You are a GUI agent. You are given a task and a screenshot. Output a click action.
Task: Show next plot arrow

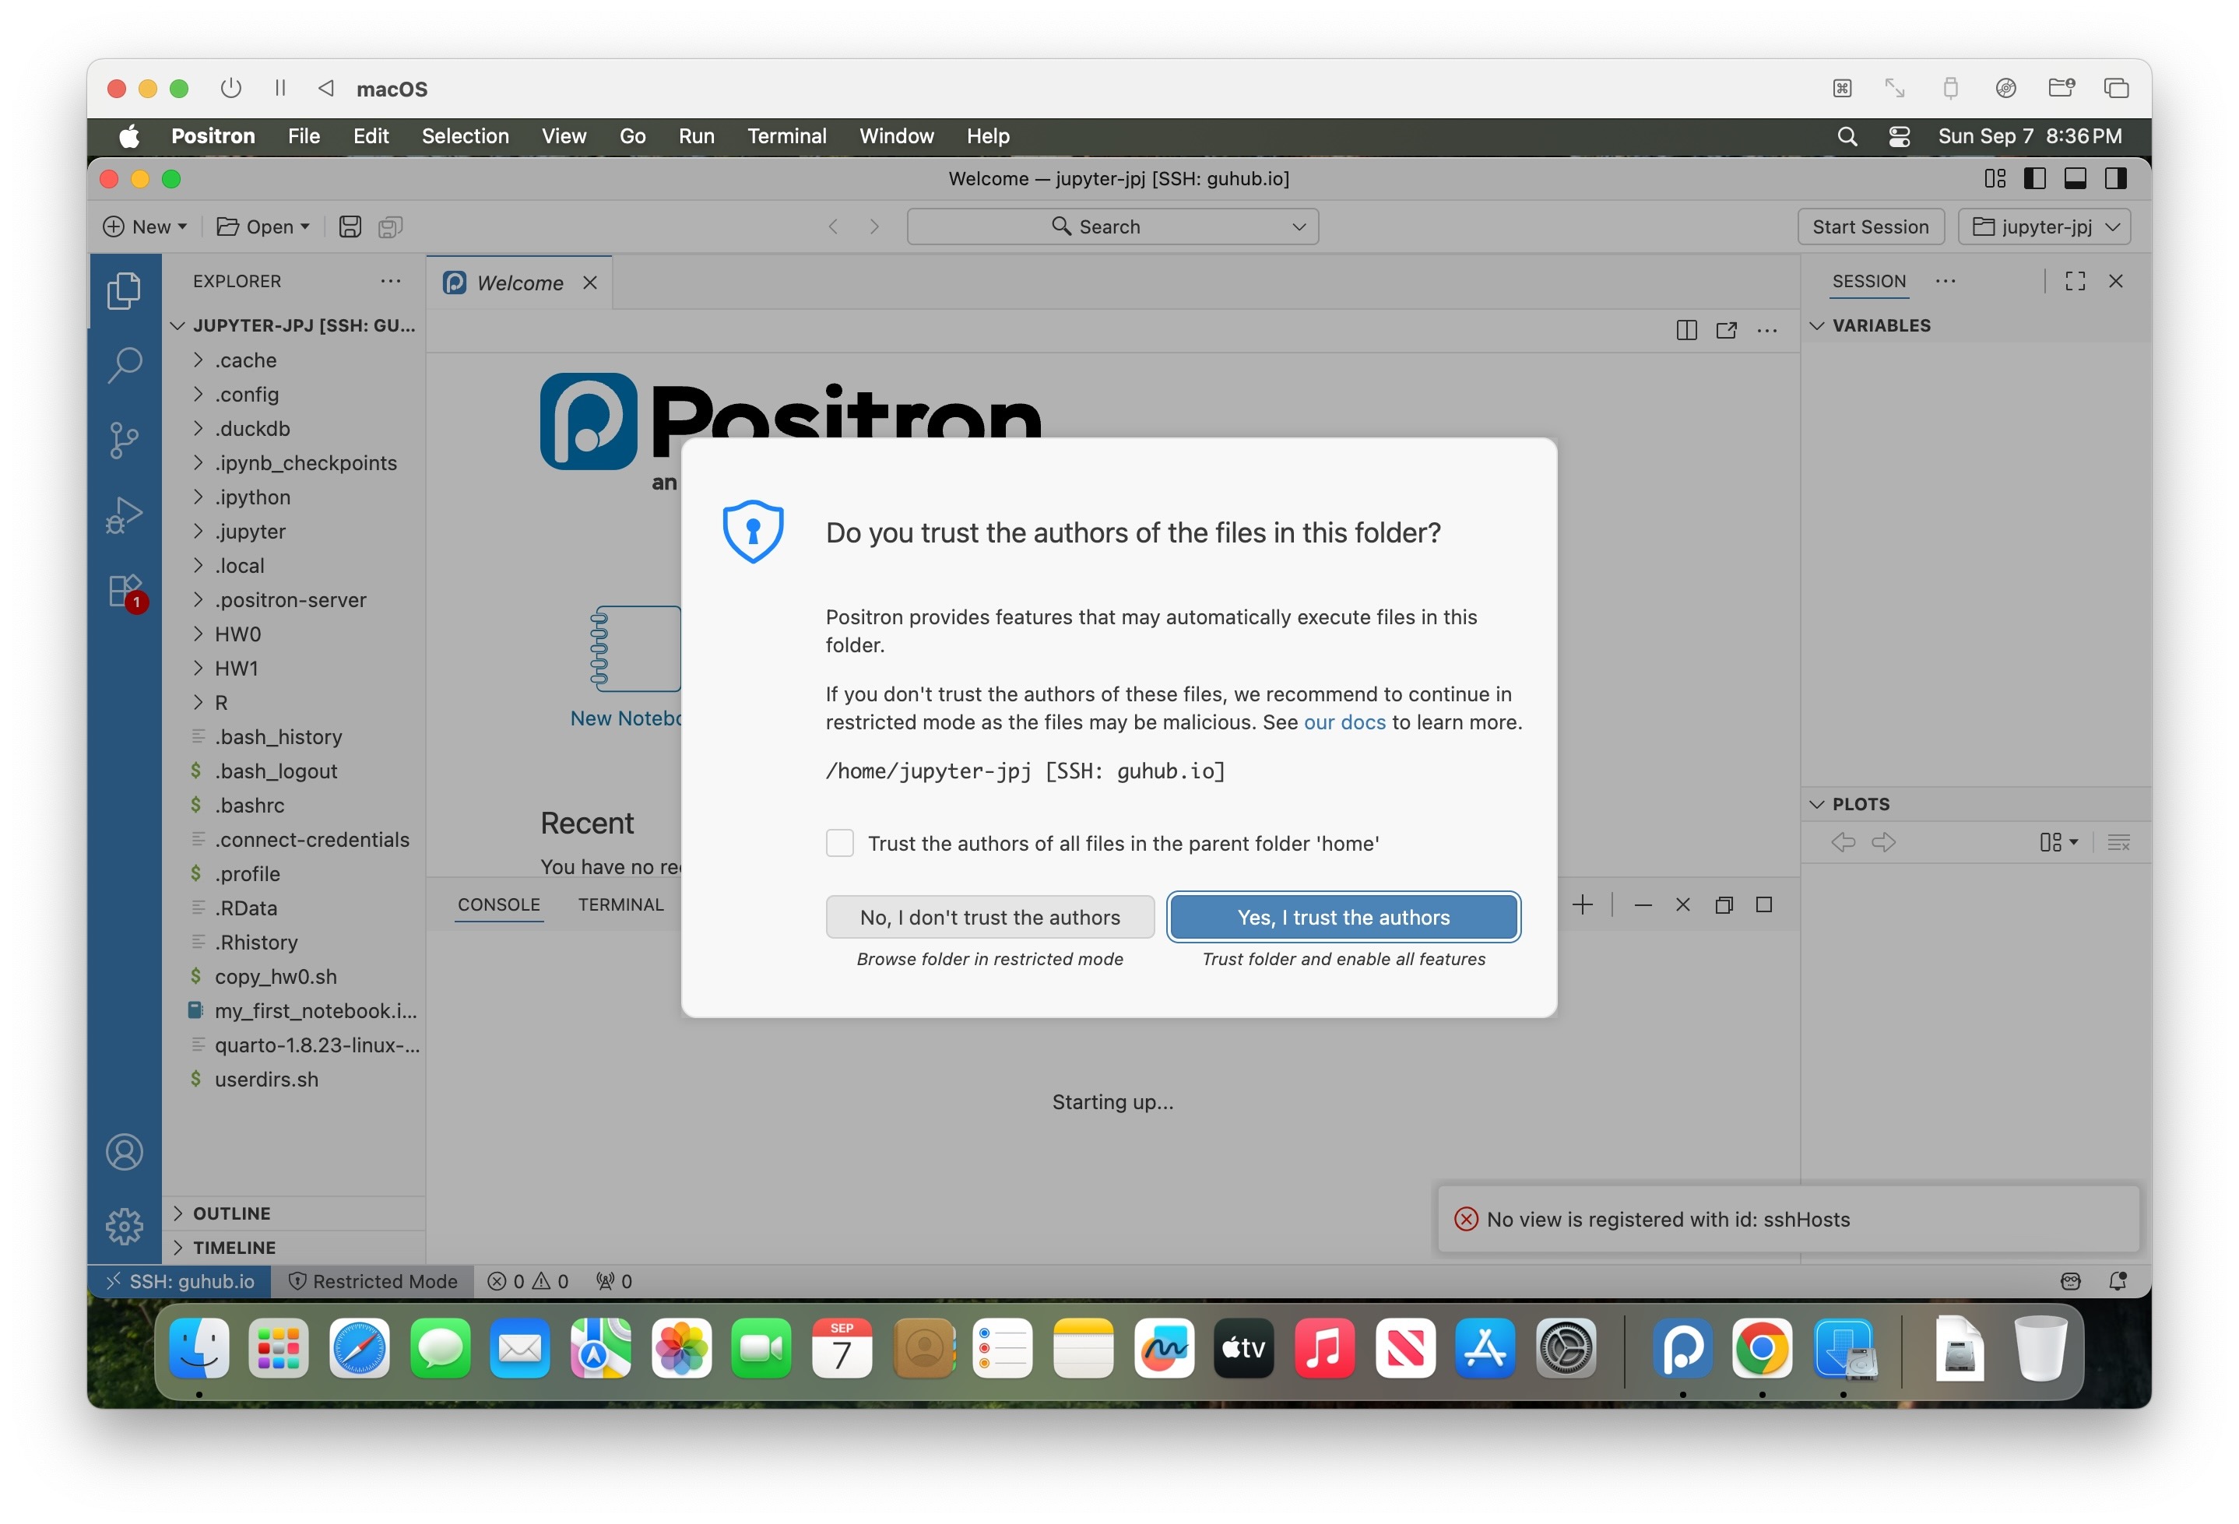(x=1883, y=842)
